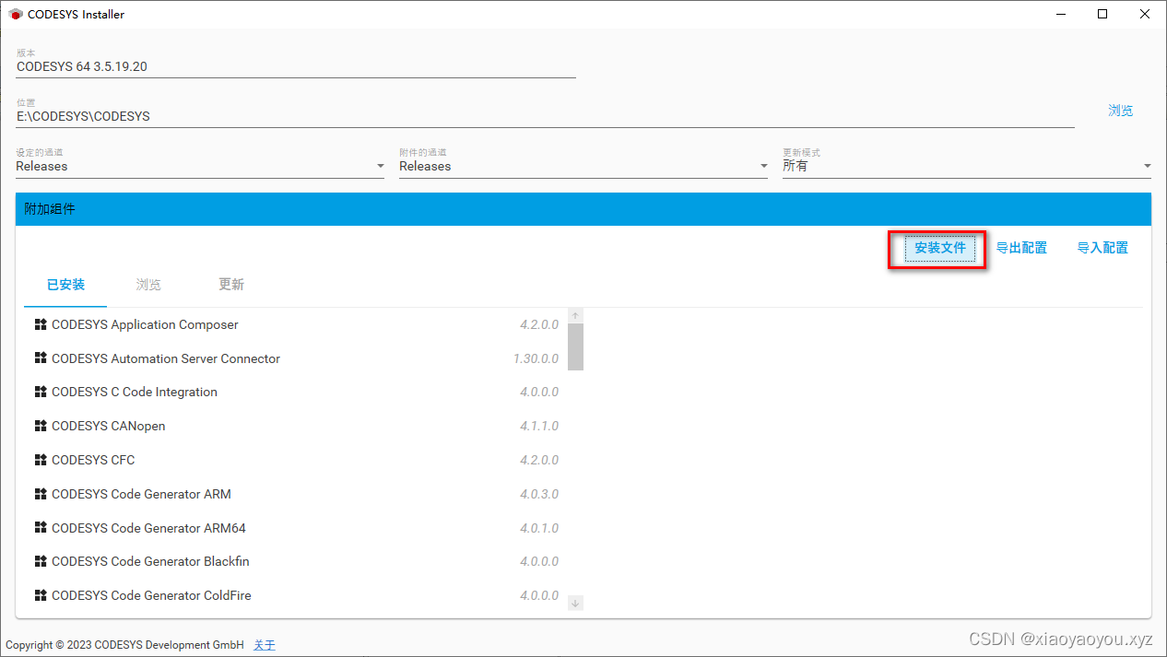Close the CODESYS Installer window
Viewport: 1167px width, 657px height.
[x=1145, y=14]
